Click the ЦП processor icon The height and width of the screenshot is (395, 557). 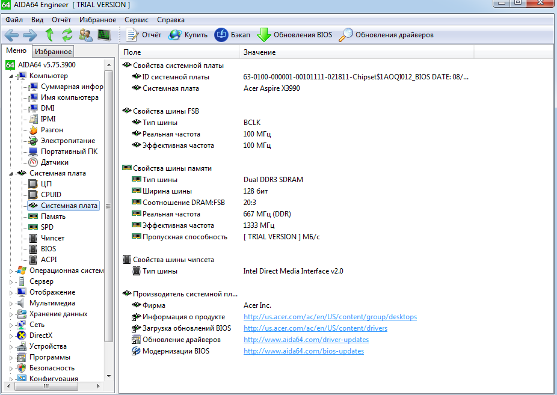coord(33,184)
